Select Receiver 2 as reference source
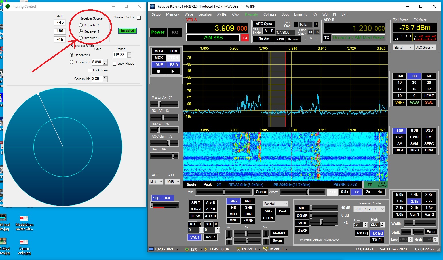Screen dimensions: 443x260 [x=72, y=62]
